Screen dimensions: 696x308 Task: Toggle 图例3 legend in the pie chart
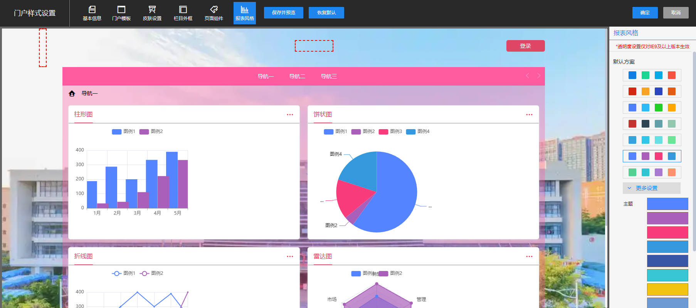point(390,131)
